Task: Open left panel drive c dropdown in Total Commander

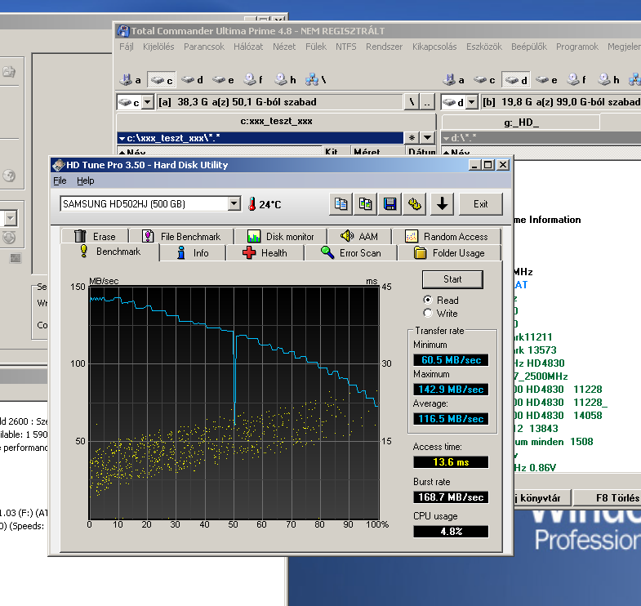Action: coord(148,102)
